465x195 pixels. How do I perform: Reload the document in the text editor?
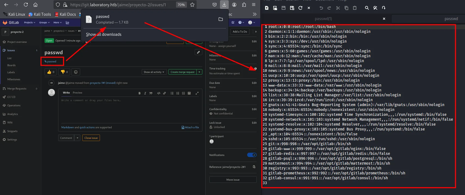coord(300,8)
